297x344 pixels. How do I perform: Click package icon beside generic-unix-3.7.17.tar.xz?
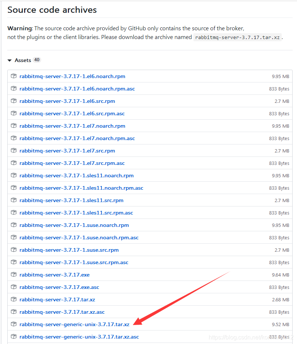[13, 324]
